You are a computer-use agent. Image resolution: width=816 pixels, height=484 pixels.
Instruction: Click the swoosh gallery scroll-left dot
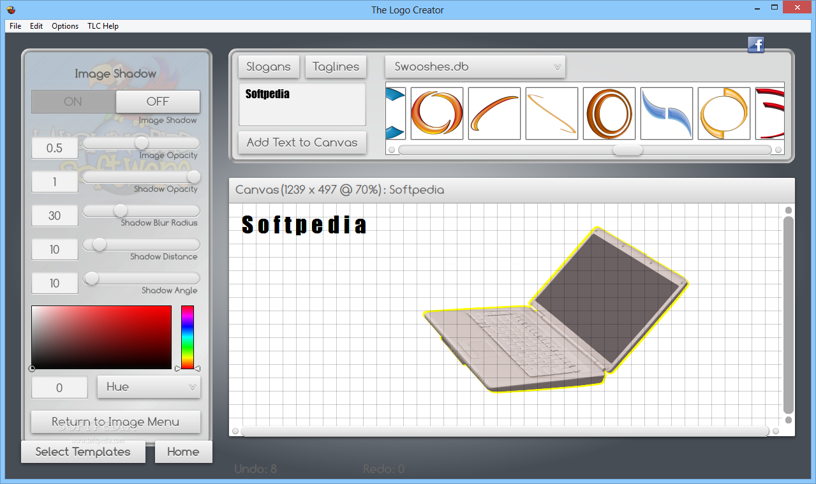tap(392, 150)
